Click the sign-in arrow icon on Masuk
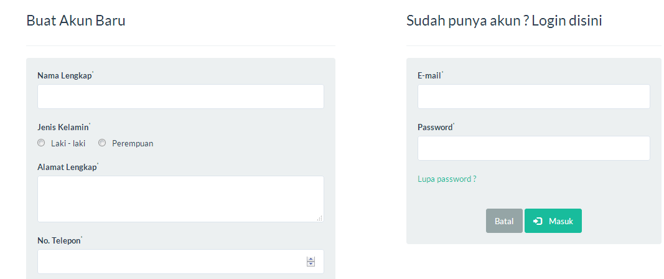The image size is (664, 279). point(538,221)
